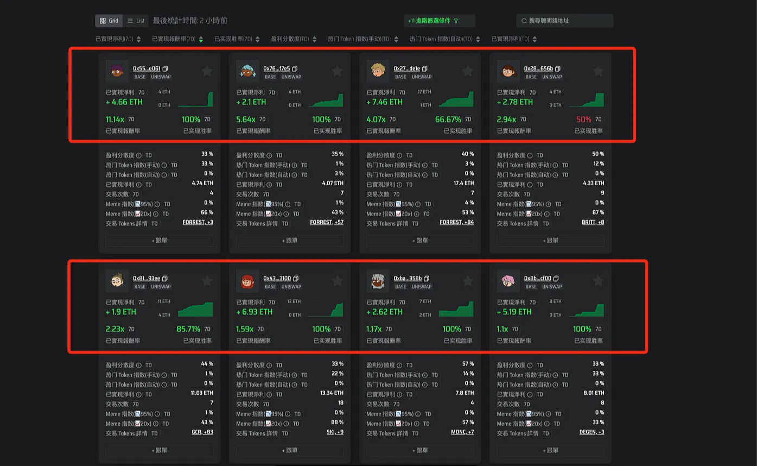The width and height of the screenshot is (757, 466).
Task: Open the +11 進階篩選條件 advanced filter
Action: tap(439, 21)
